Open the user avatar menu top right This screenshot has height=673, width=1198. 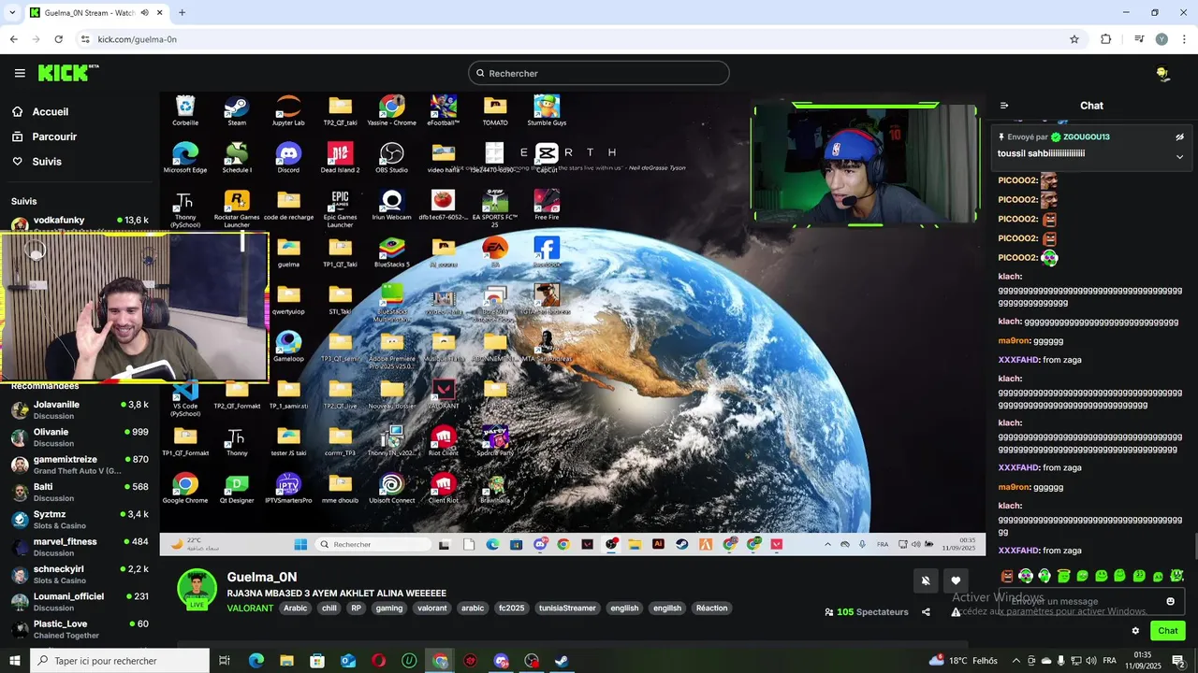(x=1162, y=74)
